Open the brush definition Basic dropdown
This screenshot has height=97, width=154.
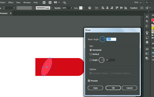[x=52, y=8]
